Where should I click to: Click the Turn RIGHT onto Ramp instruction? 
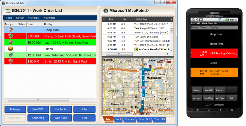coord(136,37)
